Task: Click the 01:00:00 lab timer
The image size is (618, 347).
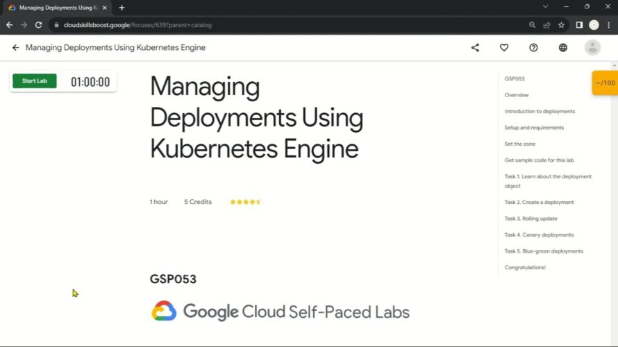Action: [90, 82]
